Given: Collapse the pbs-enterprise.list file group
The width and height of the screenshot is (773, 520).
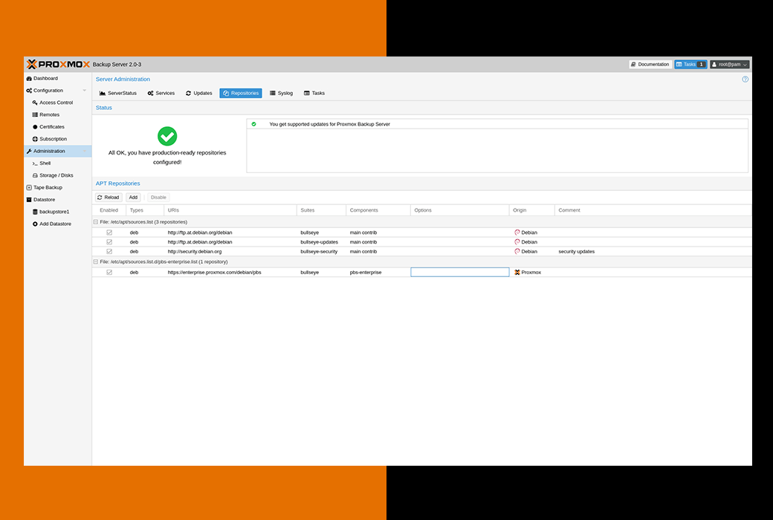Looking at the screenshot, I should 96,261.
